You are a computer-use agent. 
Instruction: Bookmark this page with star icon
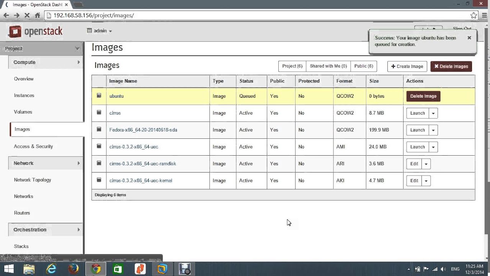[474, 15]
